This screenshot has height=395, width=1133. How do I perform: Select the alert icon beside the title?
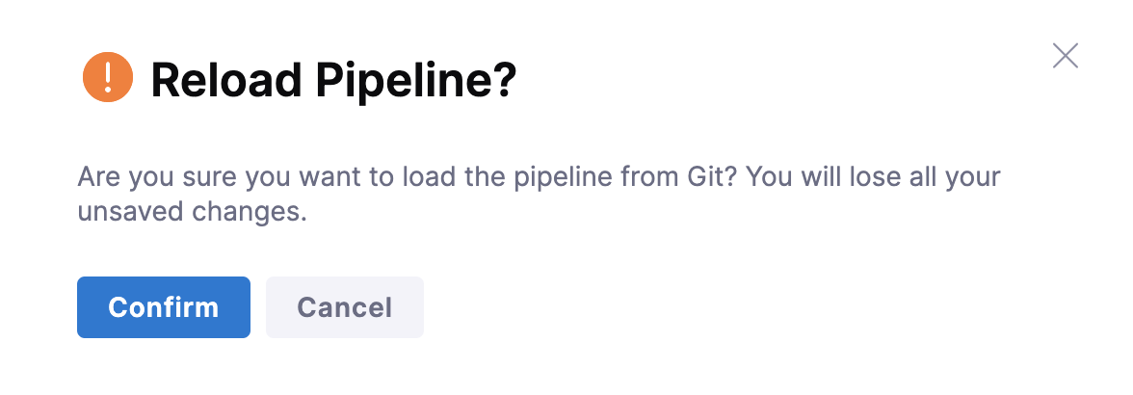tap(107, 77)
